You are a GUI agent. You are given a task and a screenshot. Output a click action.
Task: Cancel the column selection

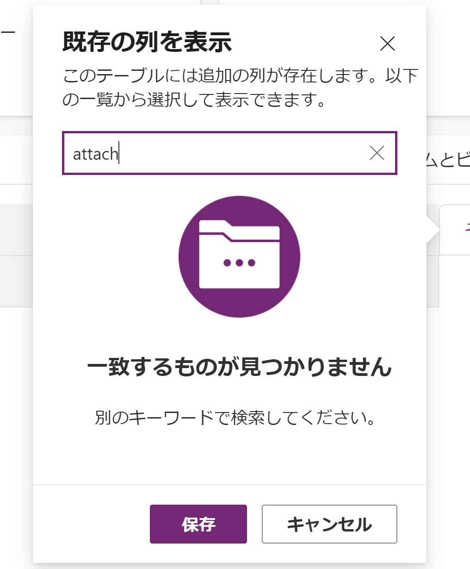coord(329,524)
